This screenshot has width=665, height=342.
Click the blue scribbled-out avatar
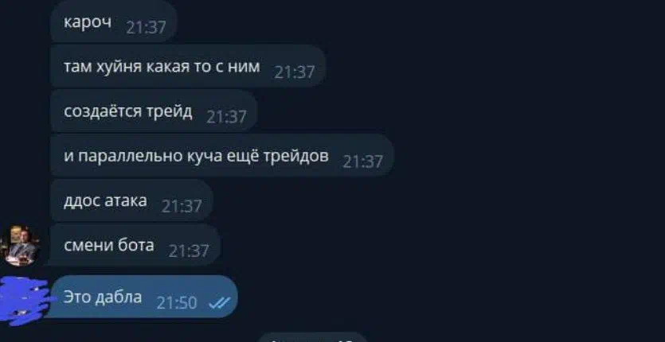pos(25,300)
